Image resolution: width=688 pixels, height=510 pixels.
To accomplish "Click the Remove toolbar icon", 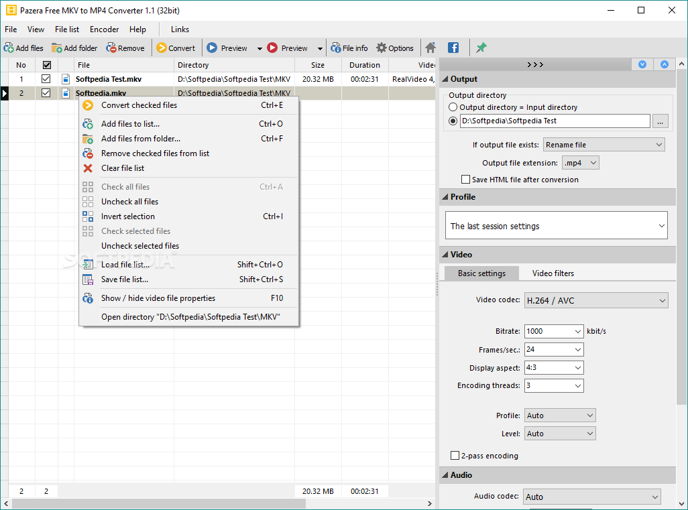I will click(111, 48).
